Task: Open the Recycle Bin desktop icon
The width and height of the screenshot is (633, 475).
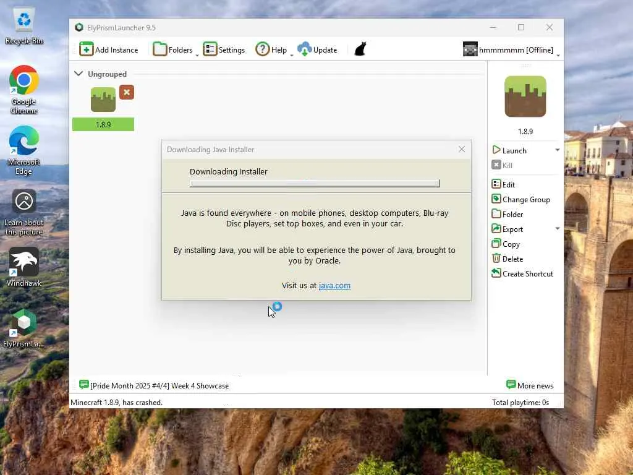Action: [x=24, y=26]
